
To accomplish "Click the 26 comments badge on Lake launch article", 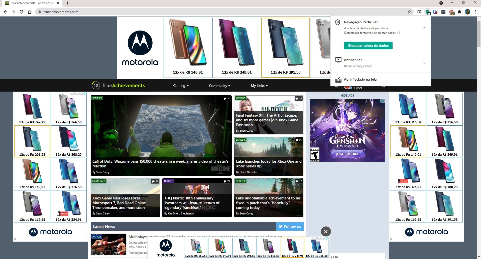I will [x=299, y=140].
